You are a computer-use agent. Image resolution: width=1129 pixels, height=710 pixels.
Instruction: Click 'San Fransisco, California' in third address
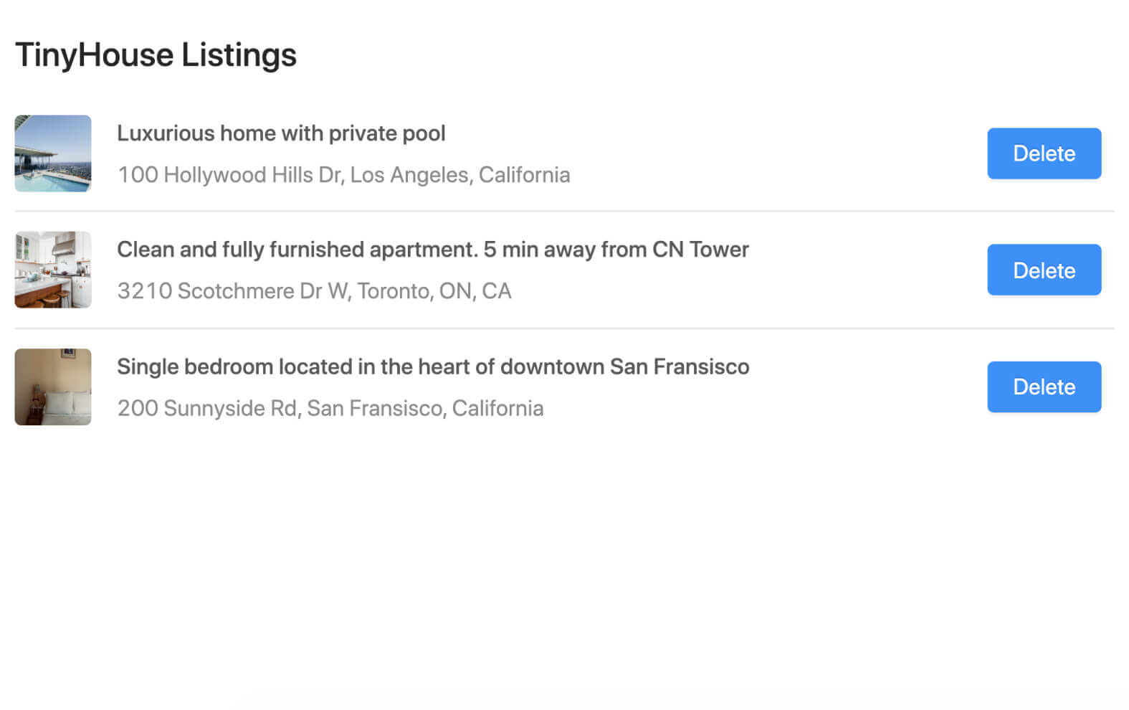(x=425, y=408)
